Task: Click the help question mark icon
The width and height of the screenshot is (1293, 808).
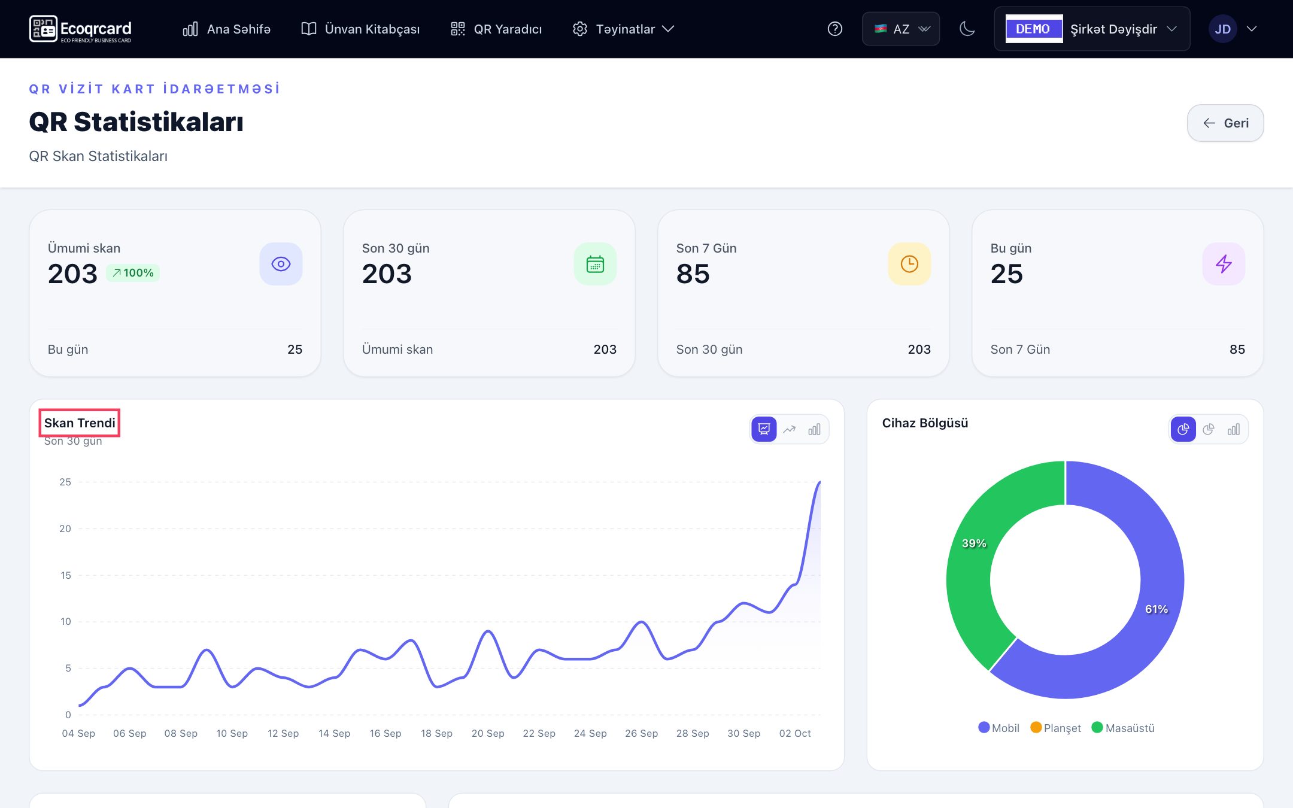Action: coord(834,29)
